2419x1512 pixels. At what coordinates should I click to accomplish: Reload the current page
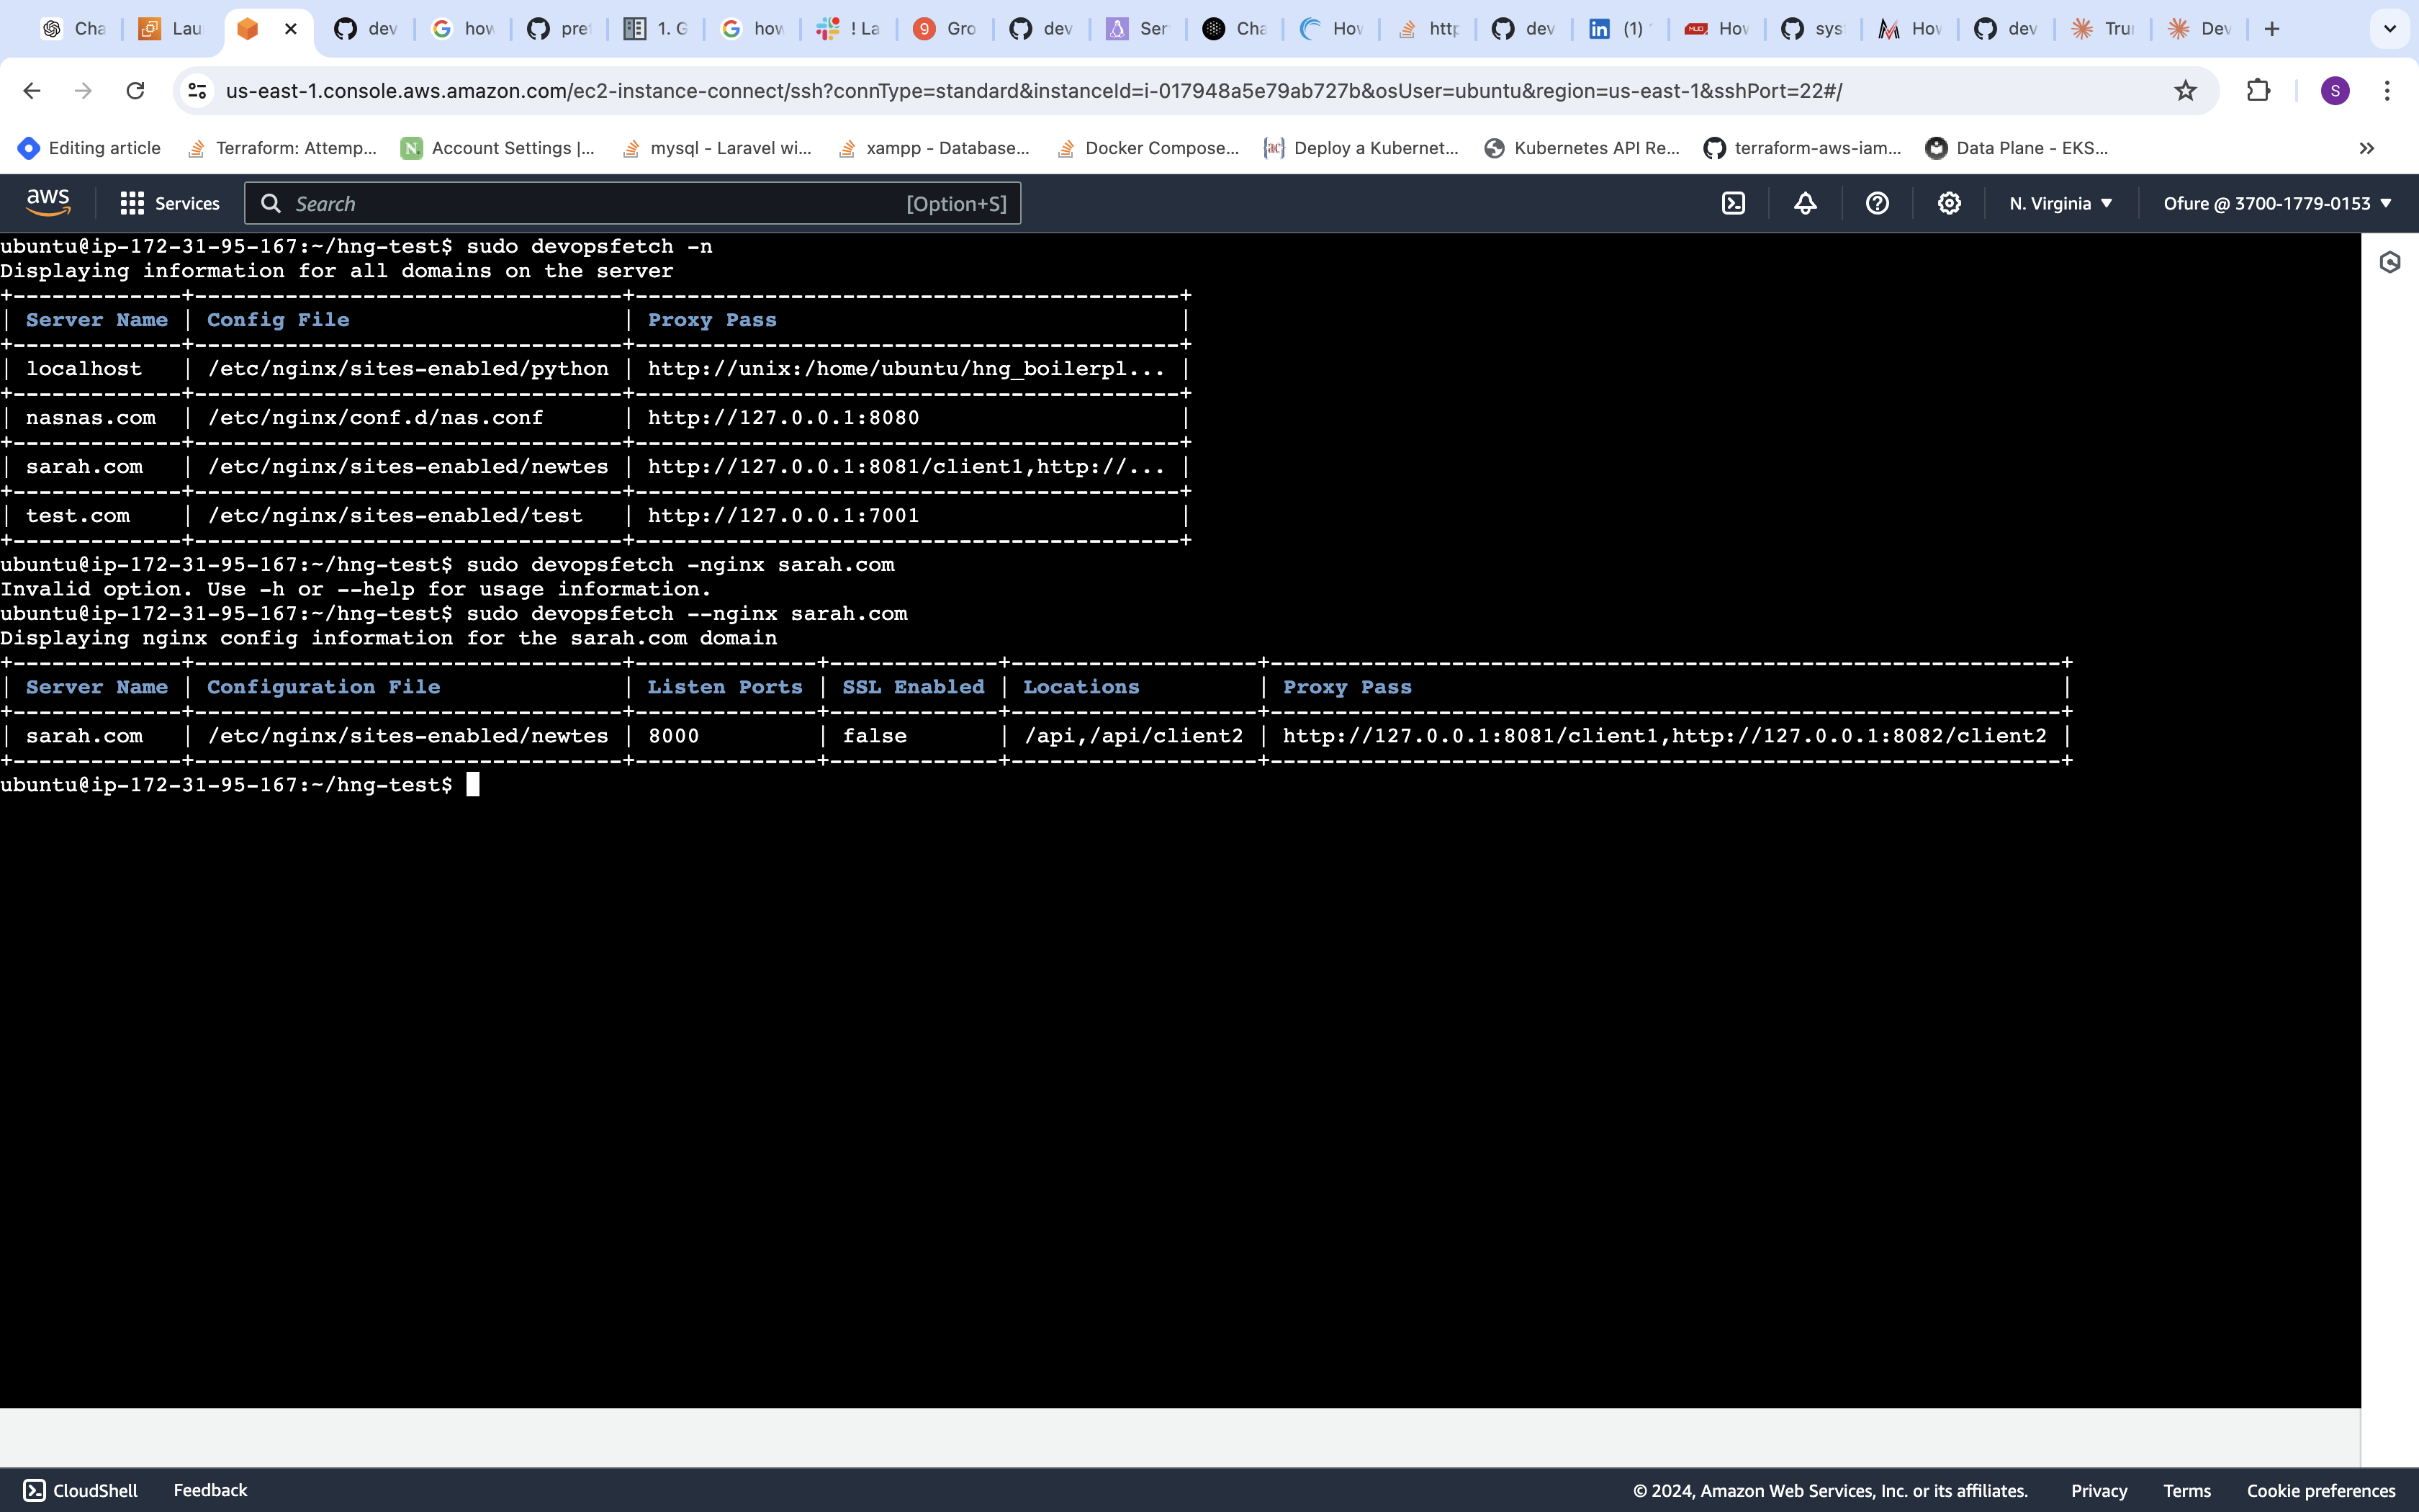(135, 90)
